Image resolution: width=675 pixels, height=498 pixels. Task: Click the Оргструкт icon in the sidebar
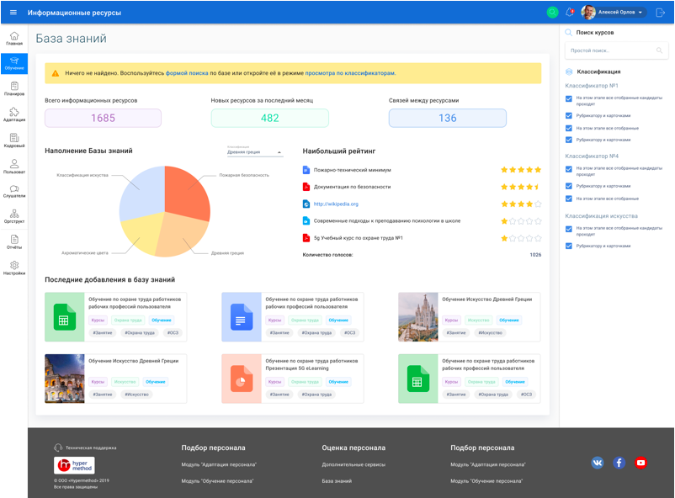[x=13, y=216]
